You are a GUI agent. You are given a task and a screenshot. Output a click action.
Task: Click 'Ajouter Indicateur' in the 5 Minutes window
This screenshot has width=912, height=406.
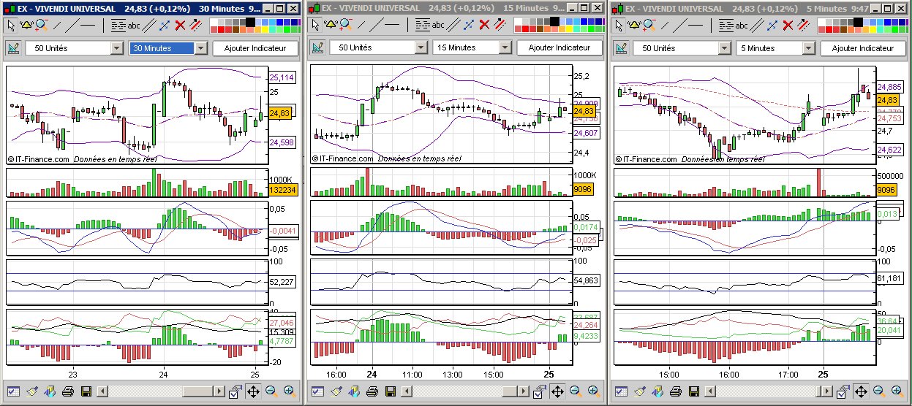(x=864, y=48)
